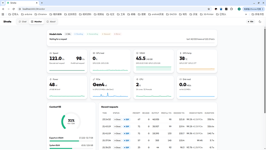Screen dimensions: 266x150
Task: Expand the hidden bookmarks overflow chevron
Action: click(246, 14)
